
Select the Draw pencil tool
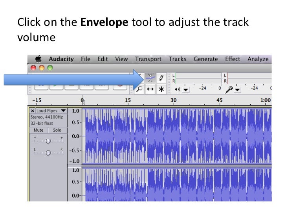coord(161,78)
